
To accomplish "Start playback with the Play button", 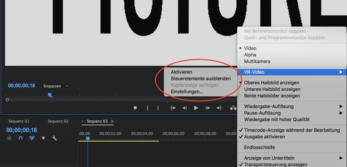I will 196,108.
